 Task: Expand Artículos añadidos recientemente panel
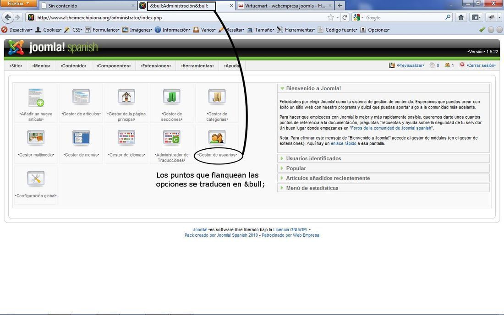click(383, 178)
